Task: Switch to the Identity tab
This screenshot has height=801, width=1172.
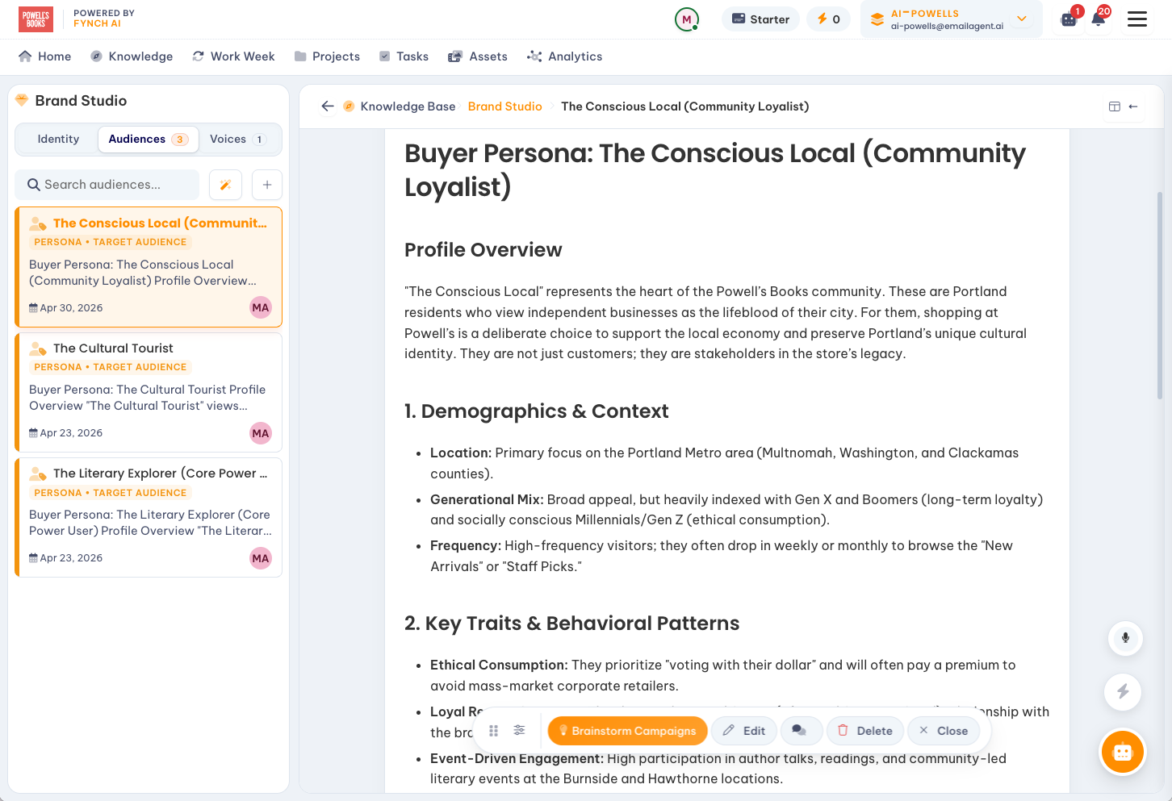Action: pos(58,139)
